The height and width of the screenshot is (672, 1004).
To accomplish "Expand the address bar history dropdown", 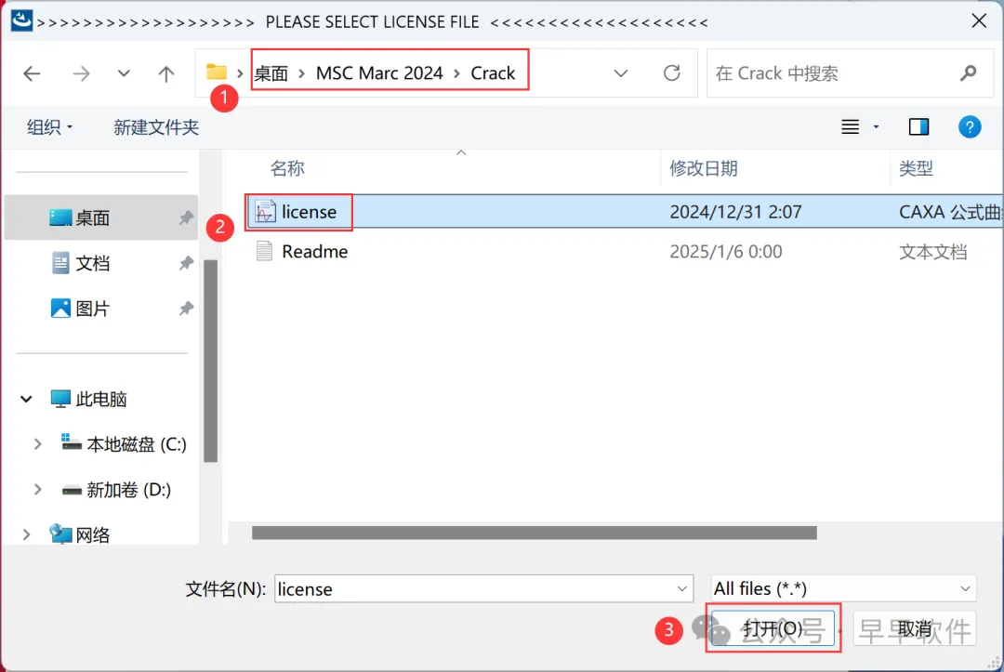I will point(620,72).
